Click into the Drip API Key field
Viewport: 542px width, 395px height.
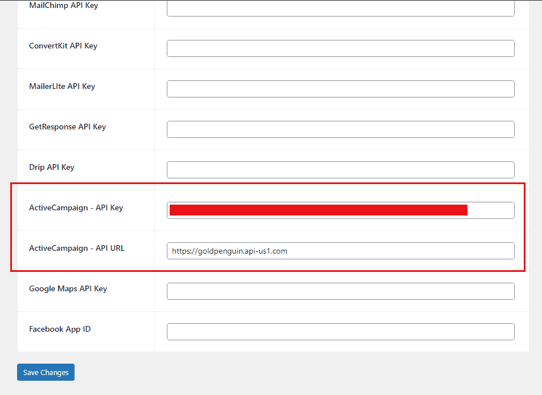click(340, 170)
